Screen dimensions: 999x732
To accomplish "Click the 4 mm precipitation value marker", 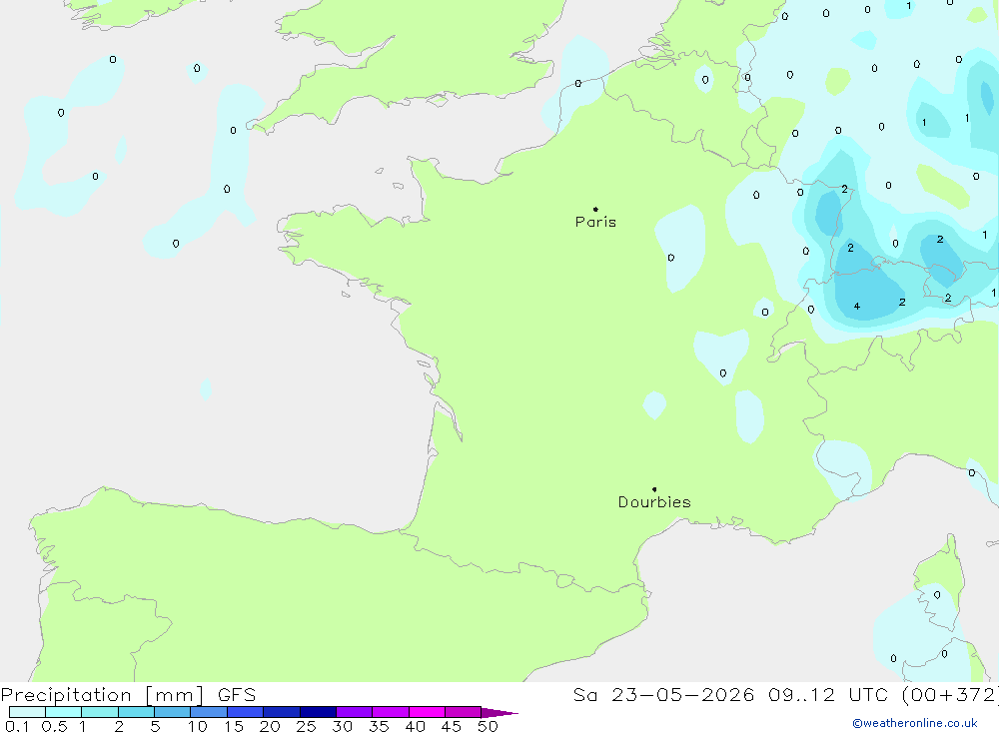I will point(857,307).
